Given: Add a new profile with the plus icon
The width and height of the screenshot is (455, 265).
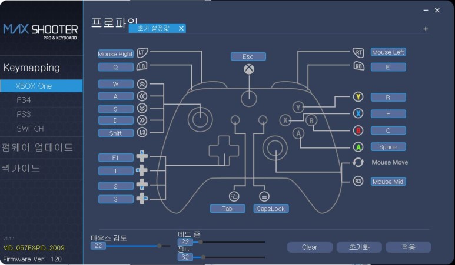Looking at the screenshot, I should click(x=426, y=29).
